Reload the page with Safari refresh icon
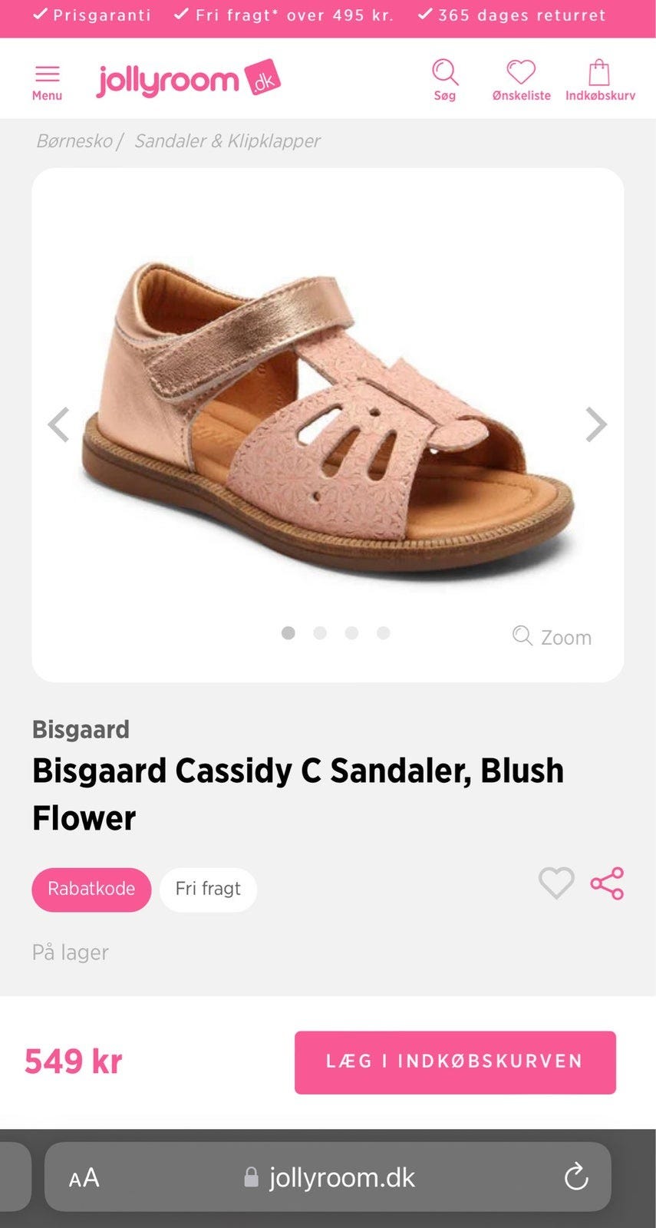Viewport: 656px width, 1228px height. click(x=576, y=1177)
